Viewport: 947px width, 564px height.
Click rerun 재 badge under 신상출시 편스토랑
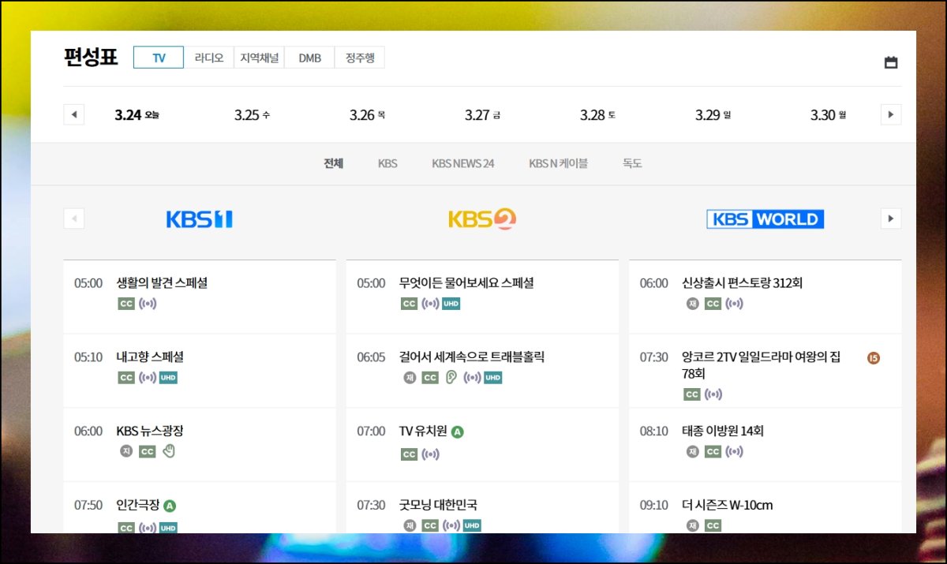point(693,304)
